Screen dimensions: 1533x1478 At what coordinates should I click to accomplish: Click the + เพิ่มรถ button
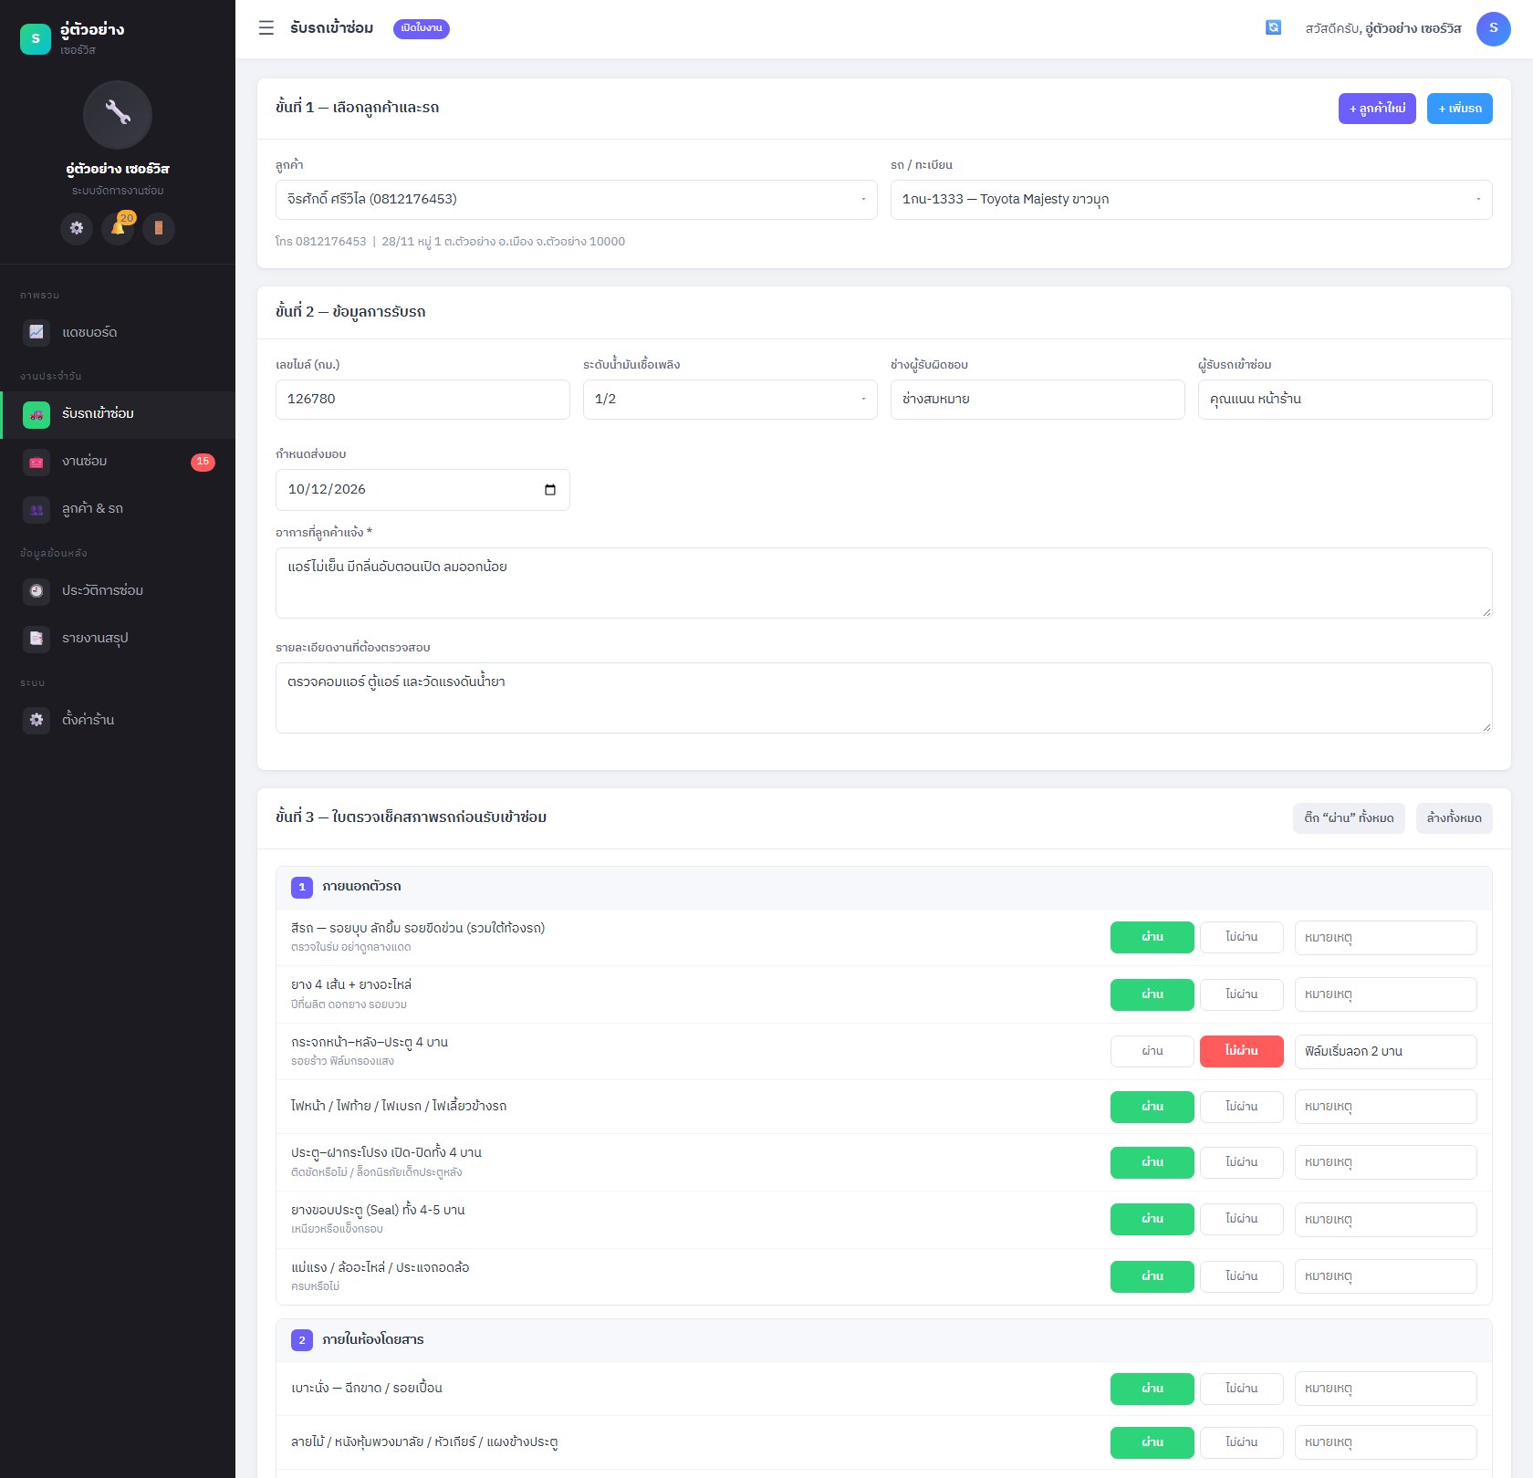coord(1459,109)
